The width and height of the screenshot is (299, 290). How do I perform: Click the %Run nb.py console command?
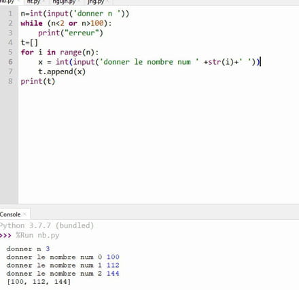(x=37, y=236)
